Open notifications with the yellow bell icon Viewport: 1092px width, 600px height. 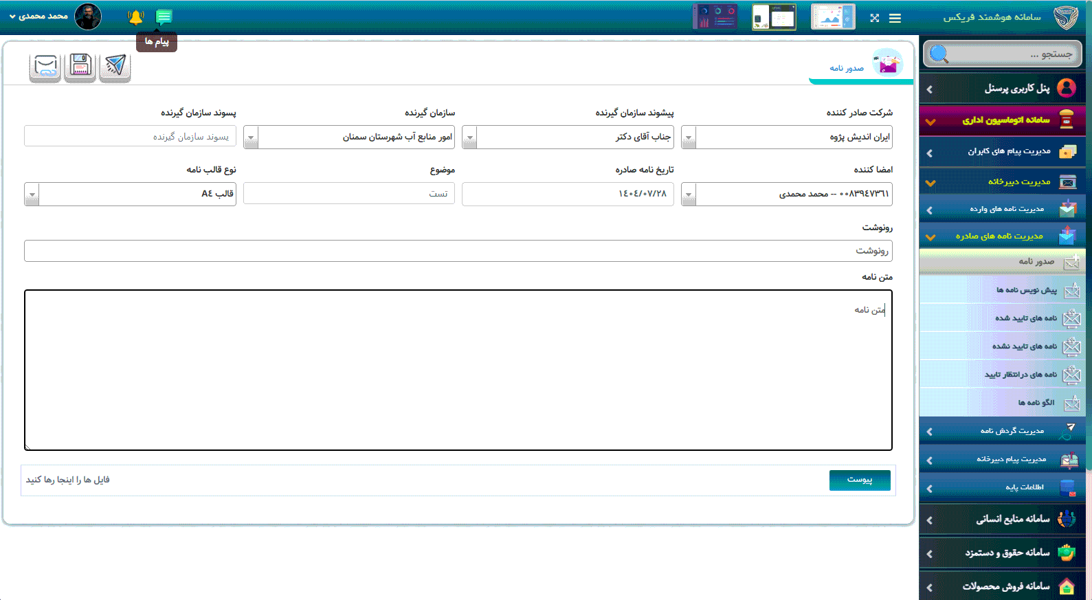pyautogui.click(x=135, y=16)
